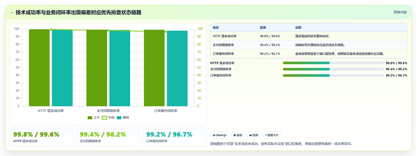This screenshot has width=417, height=156.
Task: Select the 数据卡片 chip
Action: [x=272, y=135]
